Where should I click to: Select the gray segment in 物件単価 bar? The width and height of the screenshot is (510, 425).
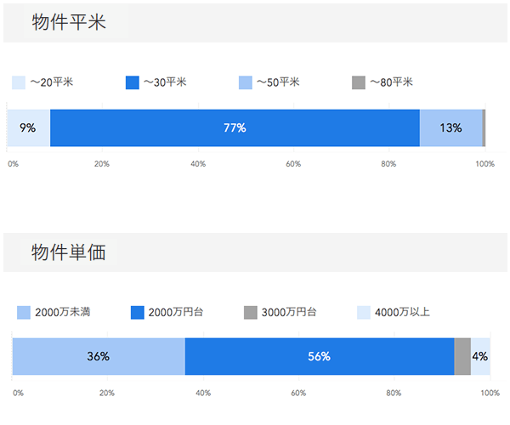pos(462,356)
